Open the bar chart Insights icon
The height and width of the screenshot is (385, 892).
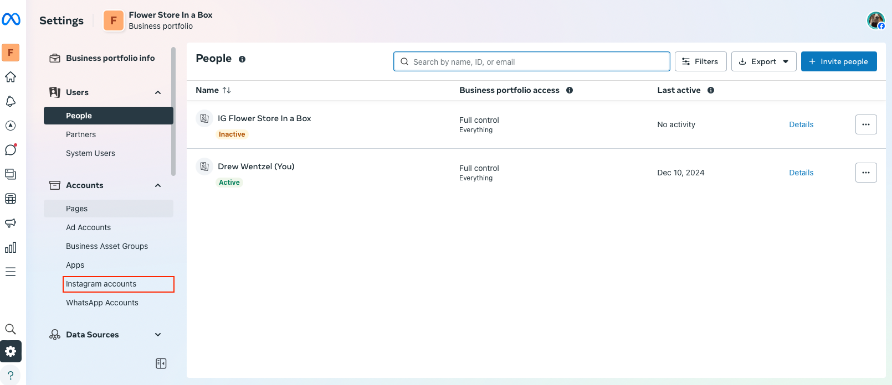(11, 247)
